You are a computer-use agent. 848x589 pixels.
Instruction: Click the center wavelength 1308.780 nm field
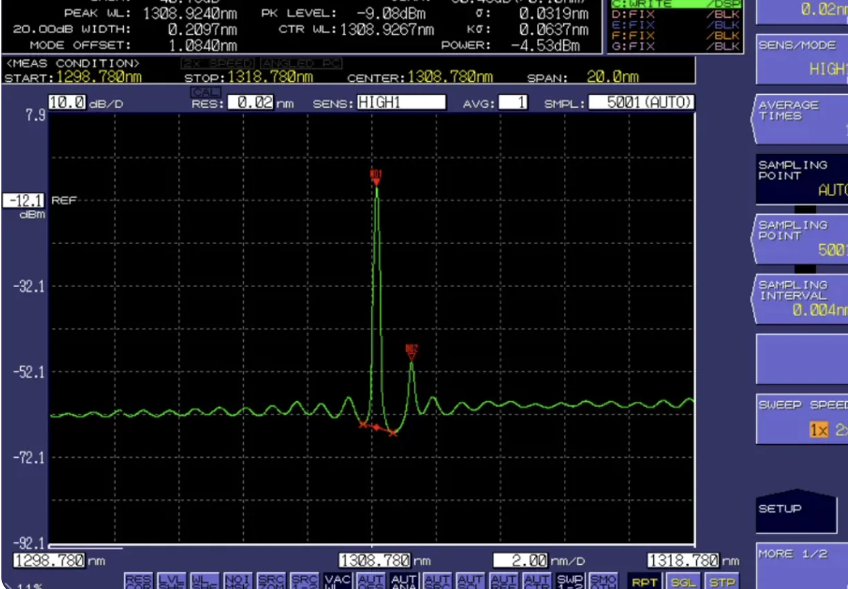[x=375, y=560]
